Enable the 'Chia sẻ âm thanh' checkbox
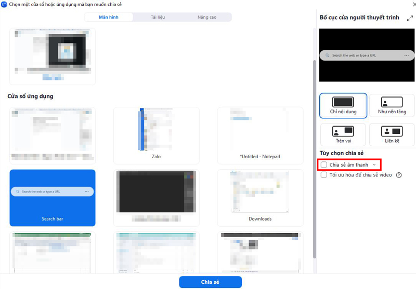Image resolution: width=416 pixels, height=289 pixels. point(324,165)
